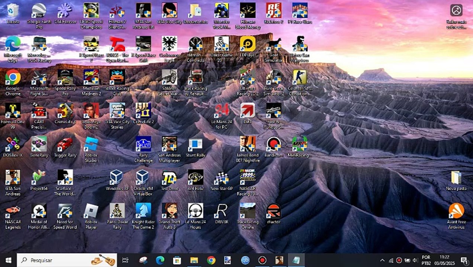Image resolution: width=473 pixels, height=267 pixels.
Task: Switch the POR PTB2 input language
Action: [426, 260]
